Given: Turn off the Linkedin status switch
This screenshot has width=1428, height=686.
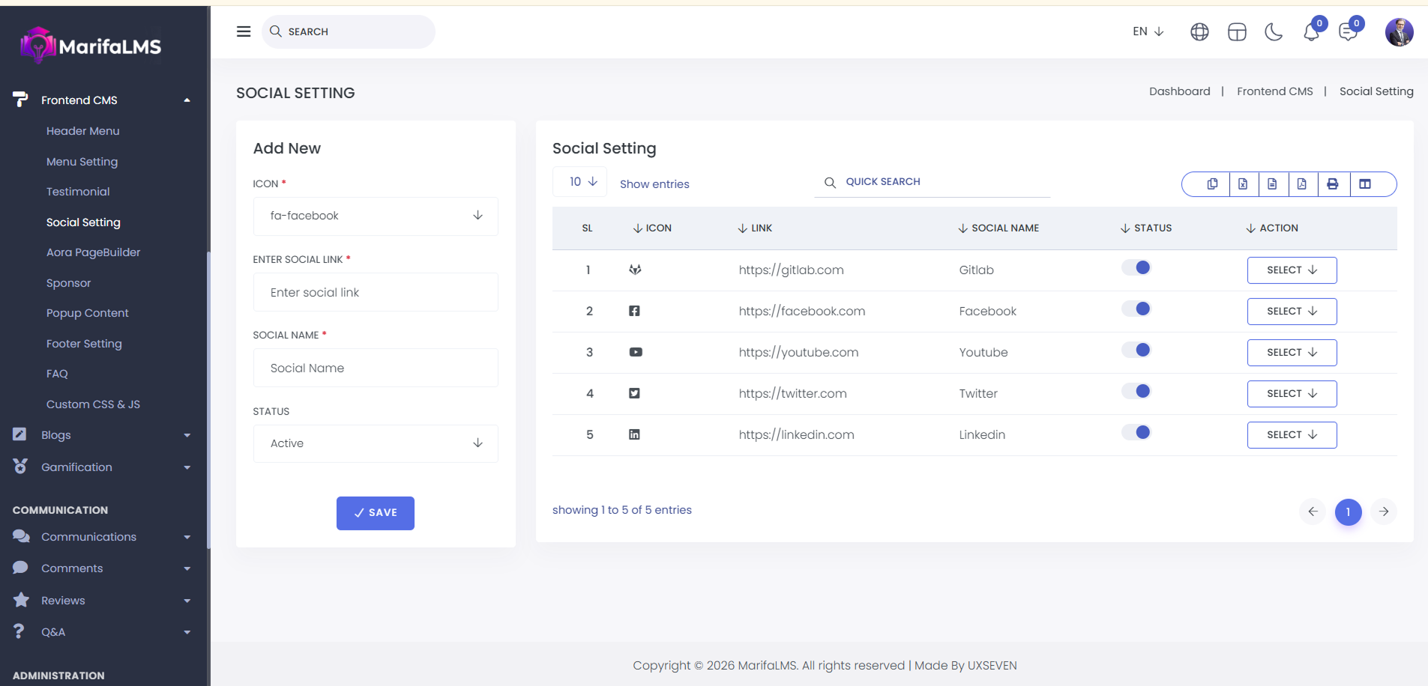Looking at the screenshot, I should point(1136,433).
